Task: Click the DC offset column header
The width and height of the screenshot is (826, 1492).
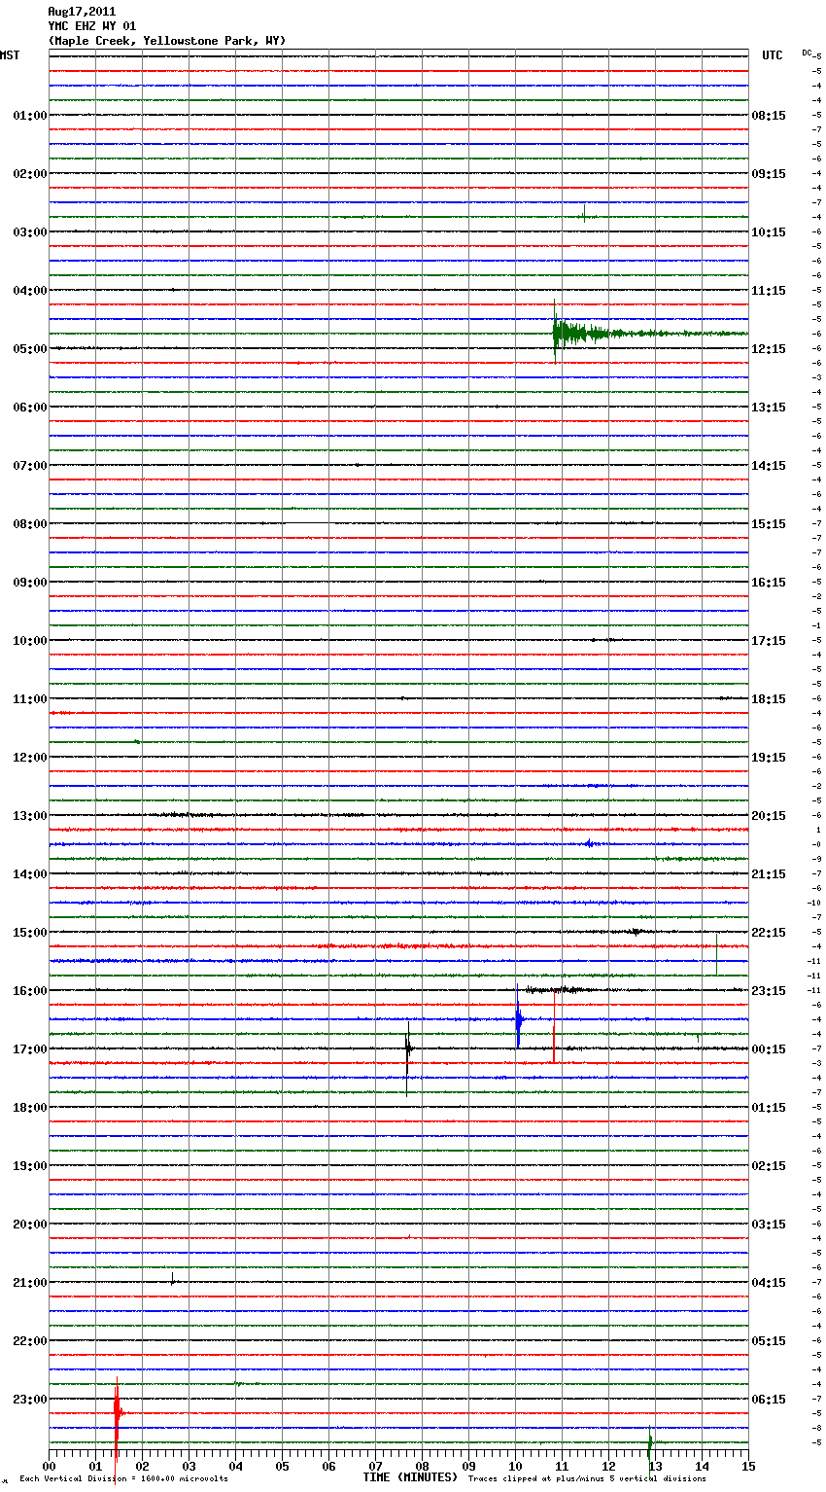Action: click(x=807, y=52)
